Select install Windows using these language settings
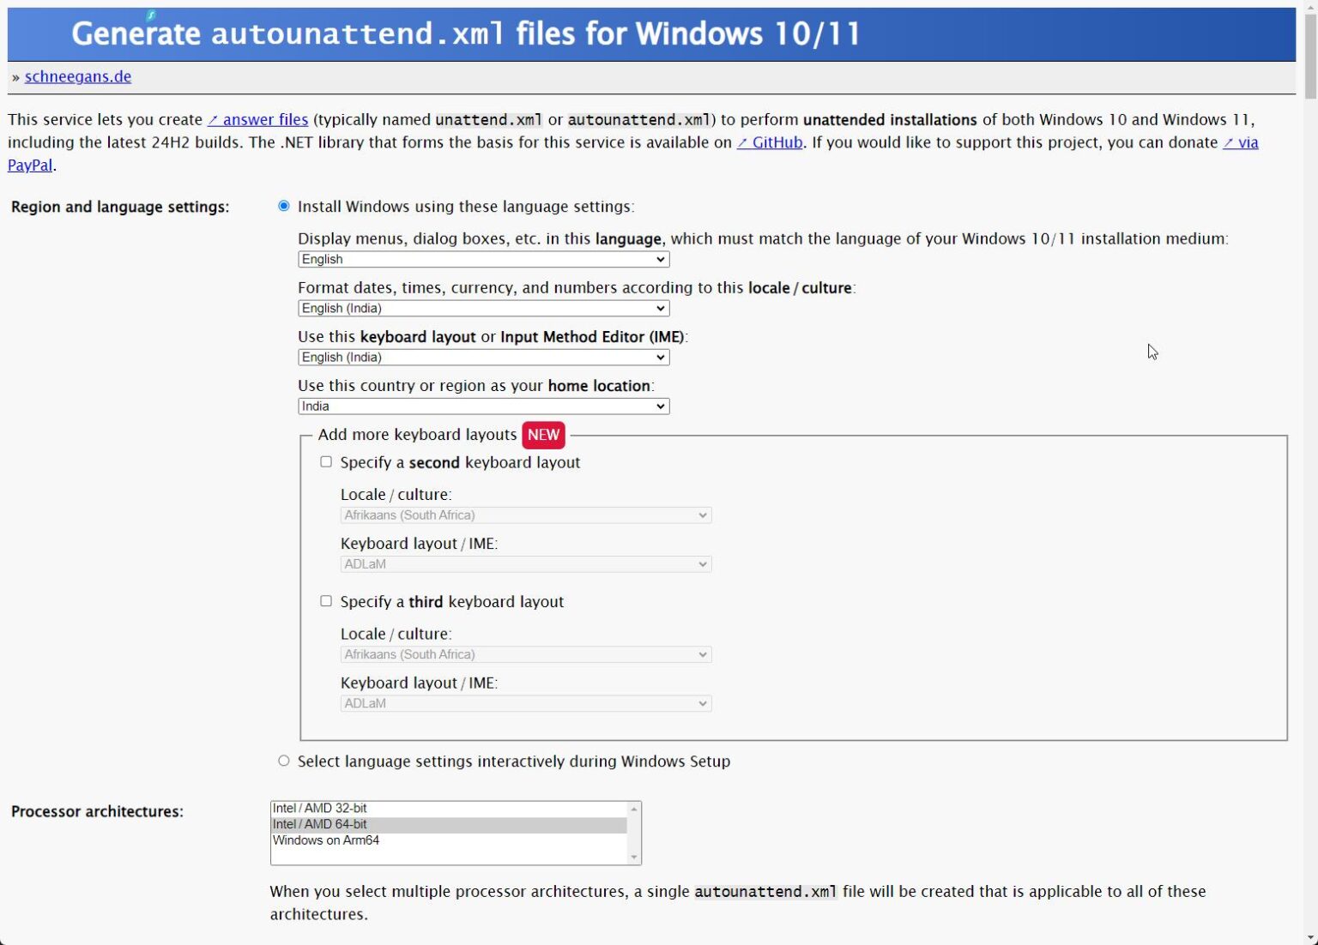 tap(283, 206)
